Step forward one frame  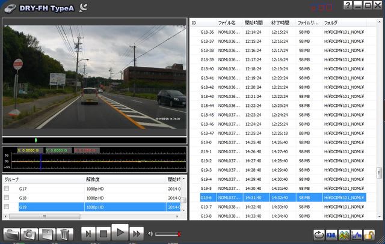coord(88,234)
